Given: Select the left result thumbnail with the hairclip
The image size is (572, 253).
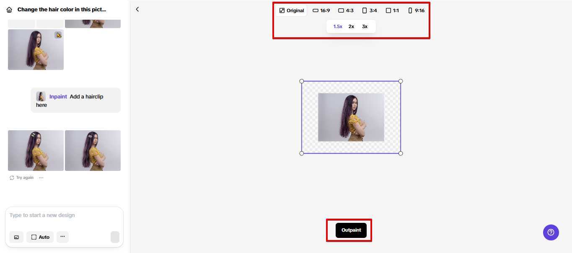Looking at the screenshot, I should [36, 150].
